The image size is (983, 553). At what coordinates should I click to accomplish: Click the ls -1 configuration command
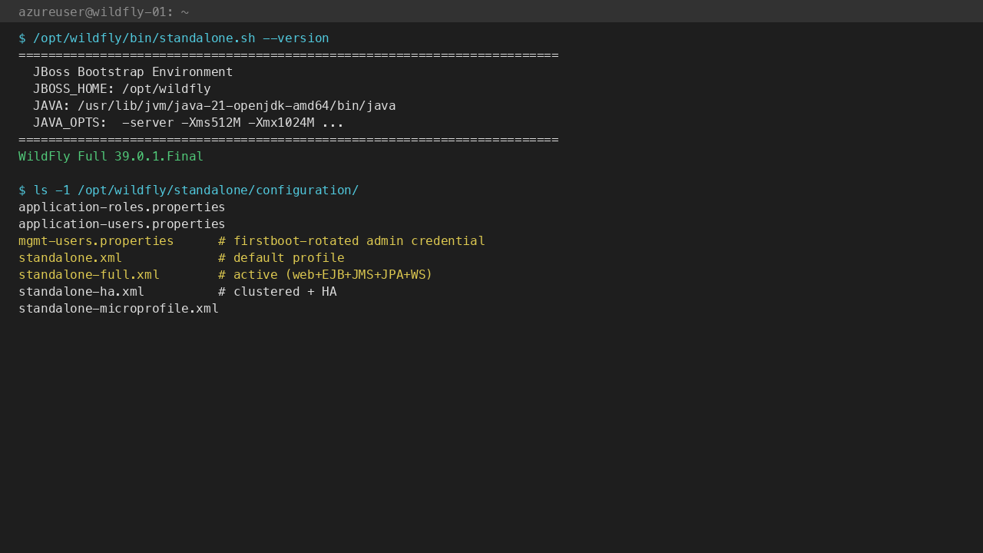click(189, 190)
